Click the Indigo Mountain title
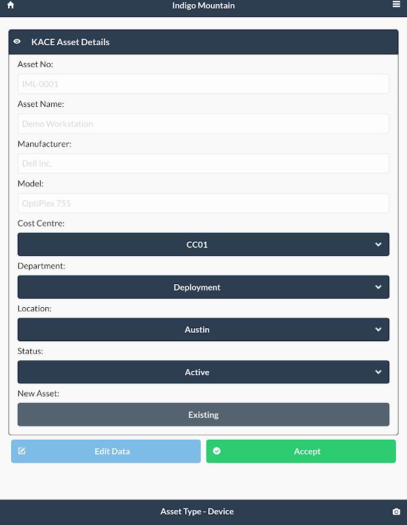 point(203,6)
